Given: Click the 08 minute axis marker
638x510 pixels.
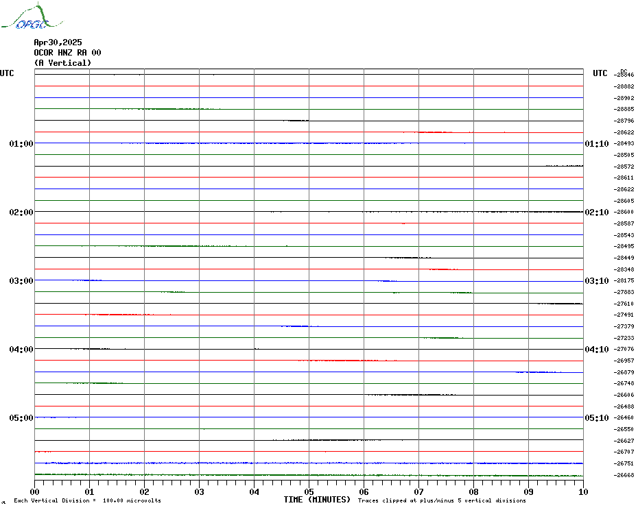Looking at the screenshot, I should pos(473,492).
